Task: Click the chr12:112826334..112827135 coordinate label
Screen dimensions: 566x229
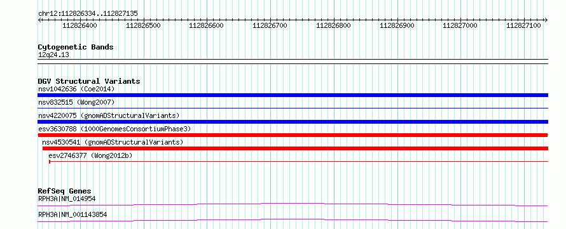Action: click(x=88, y=13)
